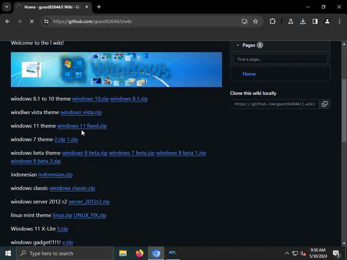Open Chrome Labs flask icon
Viewport: 347px width, 260px height.
click(x=290, y=21)
